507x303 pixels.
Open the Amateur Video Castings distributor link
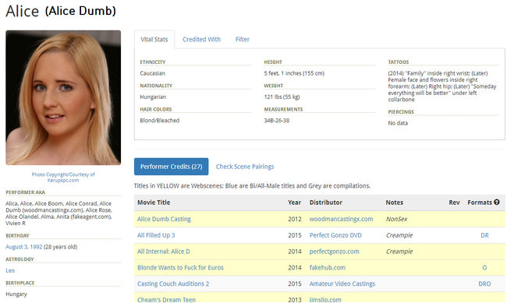(x=342, y=284)
